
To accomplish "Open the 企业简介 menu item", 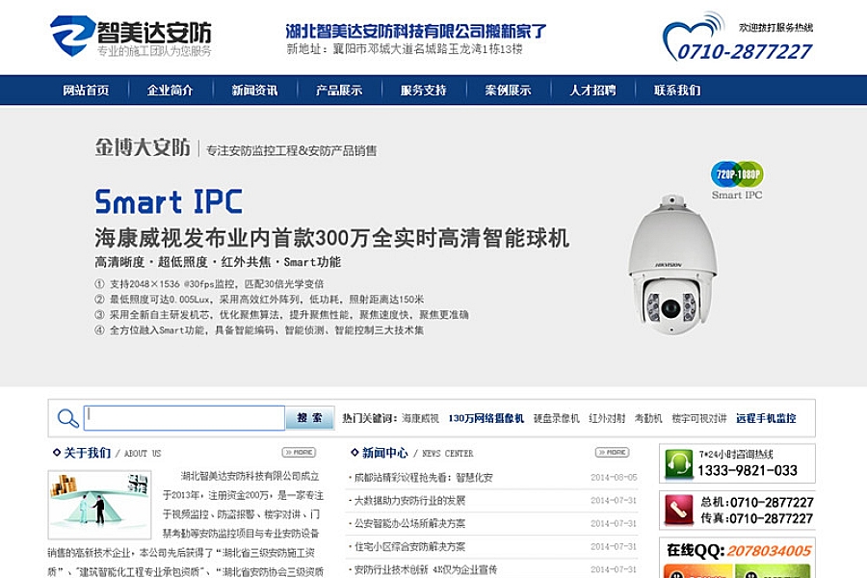I will [171, 91].
